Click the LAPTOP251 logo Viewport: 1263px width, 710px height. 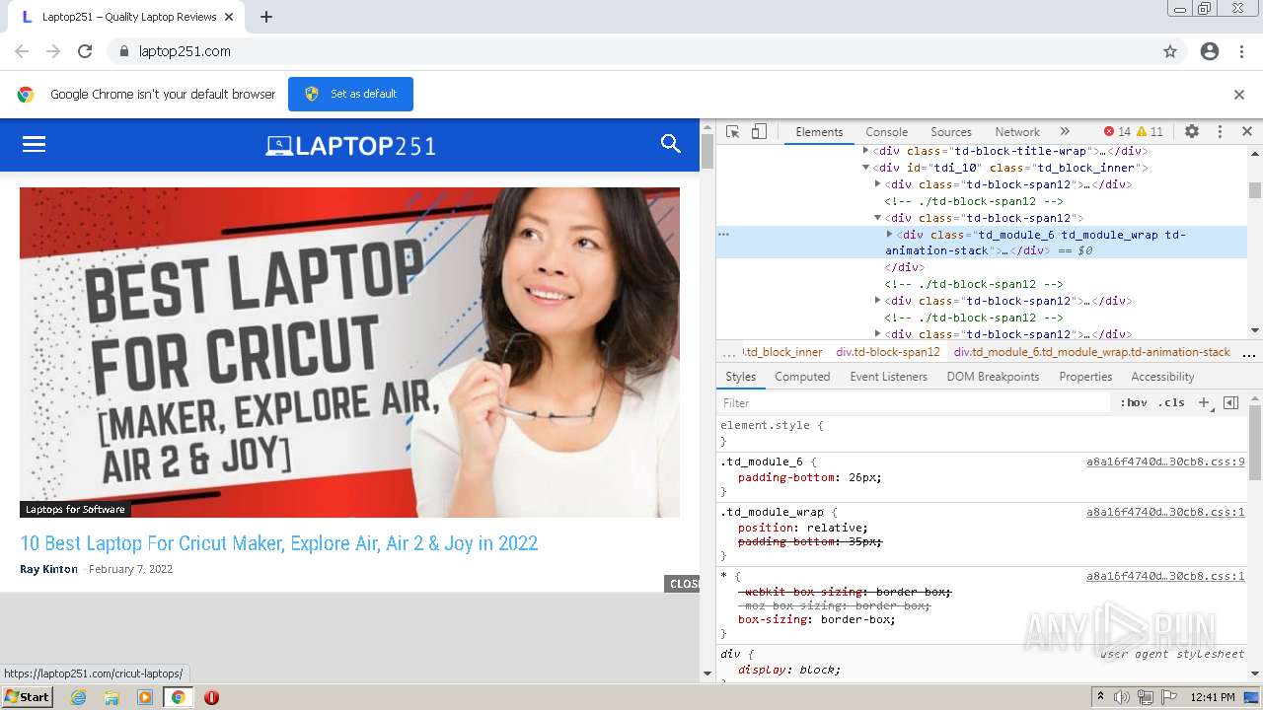point(350,146)
